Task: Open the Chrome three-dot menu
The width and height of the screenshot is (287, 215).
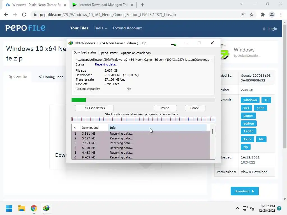Action: click(x=281, y=15)
